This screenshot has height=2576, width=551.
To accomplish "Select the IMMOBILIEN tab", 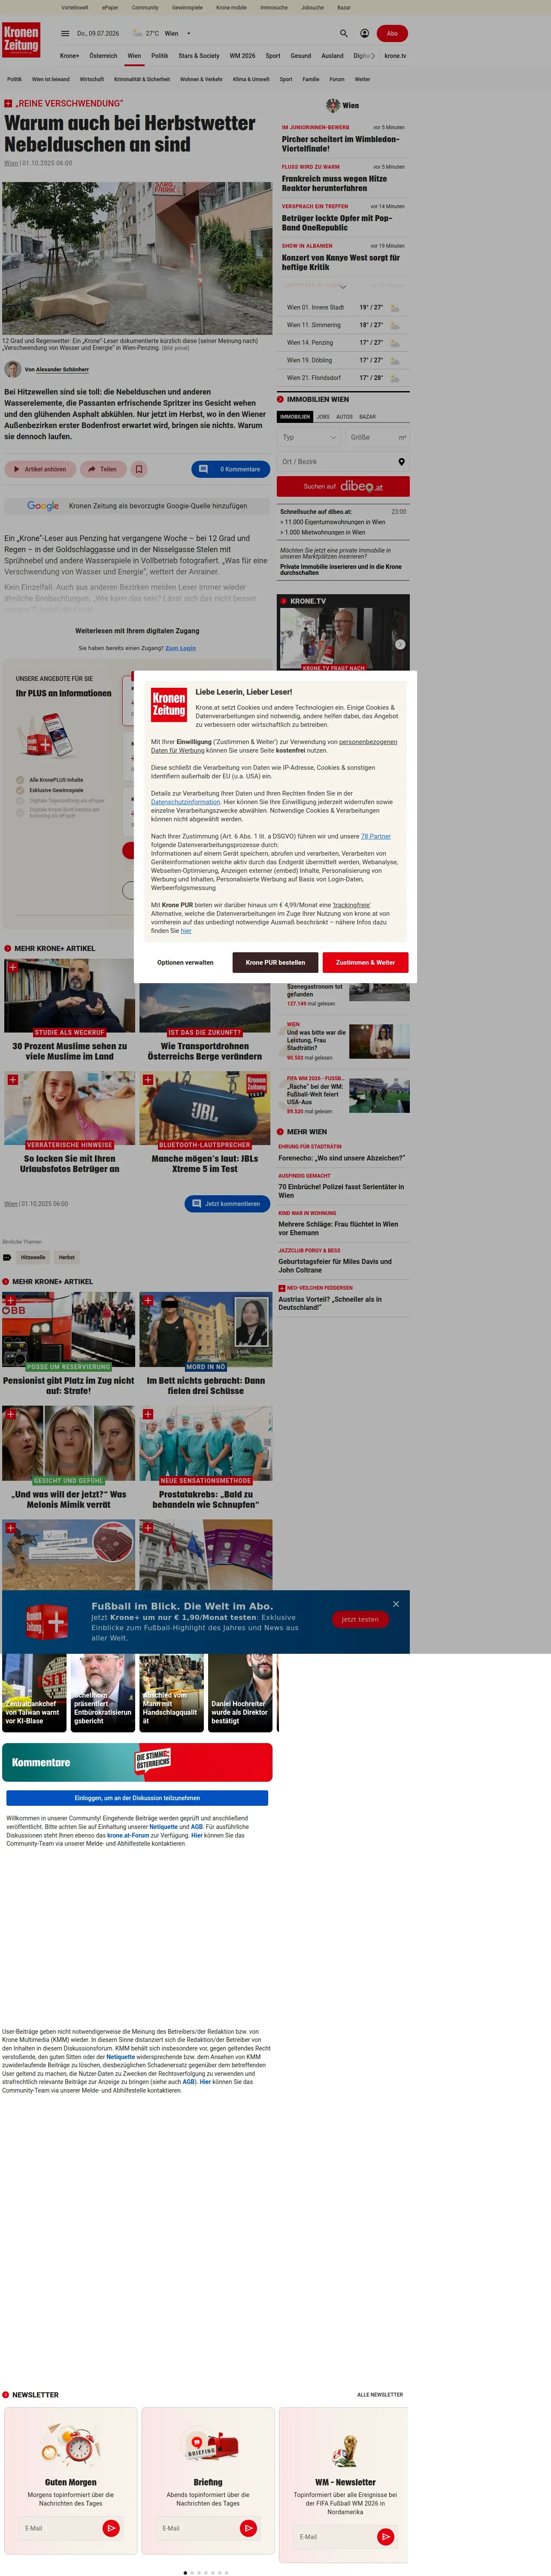I will tap(295, 417).
